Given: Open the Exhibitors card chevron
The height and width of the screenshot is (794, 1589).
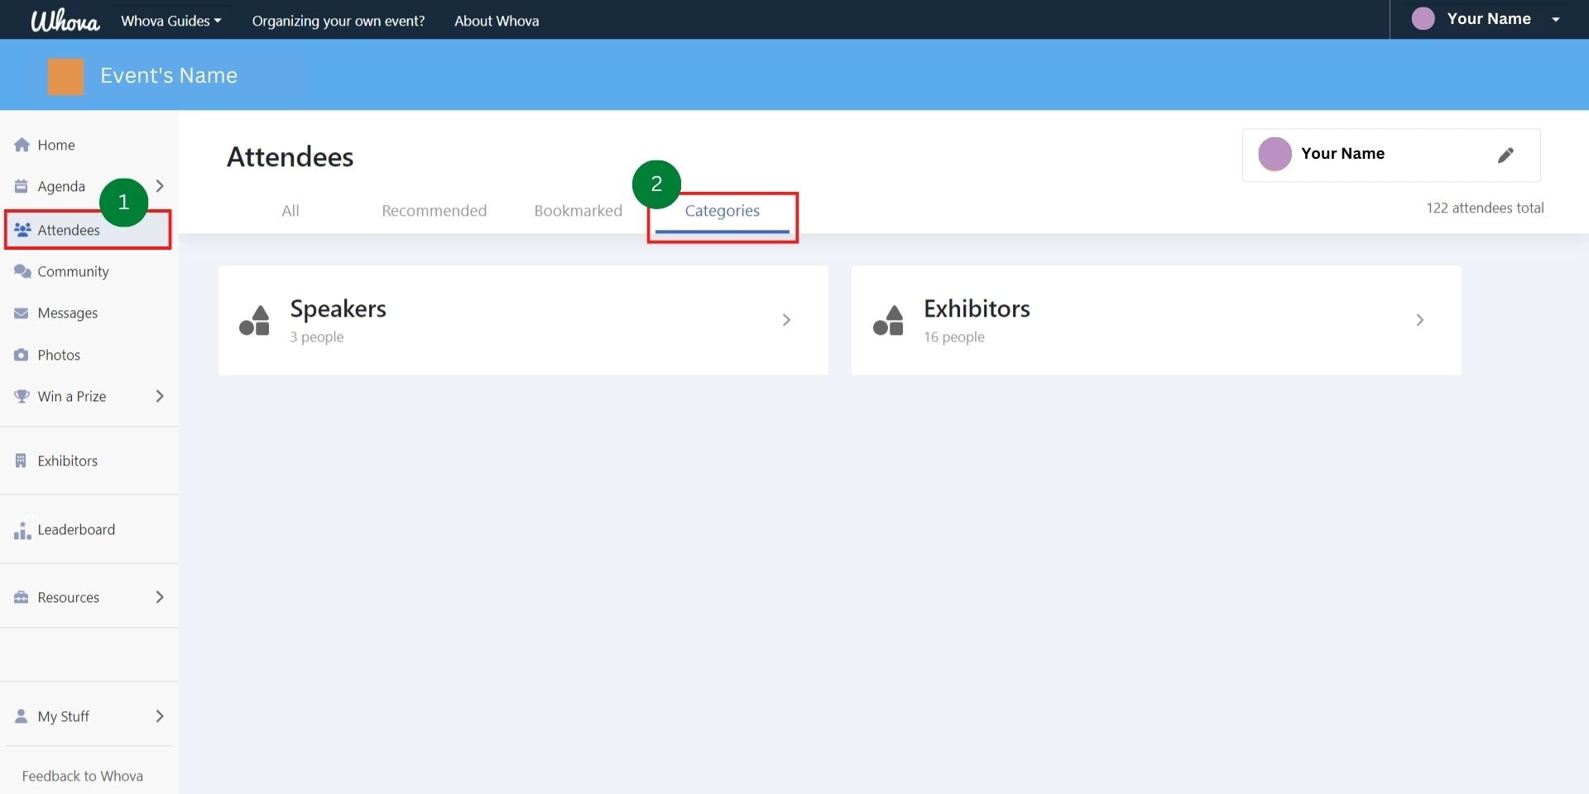Looking at the screenshot, I should point(1419,320).
